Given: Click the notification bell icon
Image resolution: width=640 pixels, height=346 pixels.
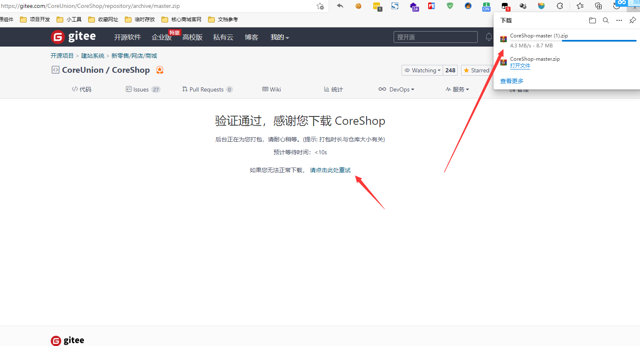Looking at the screenshot, I should click(x=489, y=37).
